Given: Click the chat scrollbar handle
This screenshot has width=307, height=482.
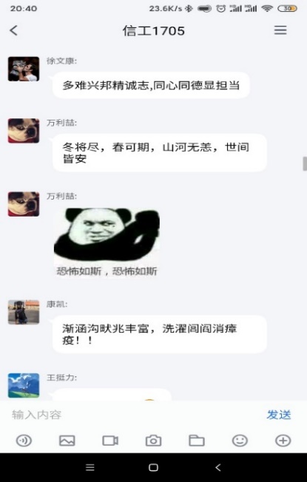Looking at the screenshot, I should pos(305,163).
